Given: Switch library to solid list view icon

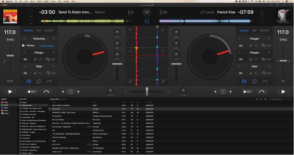Looking at the screenshot, I should [x=257, y=99].
